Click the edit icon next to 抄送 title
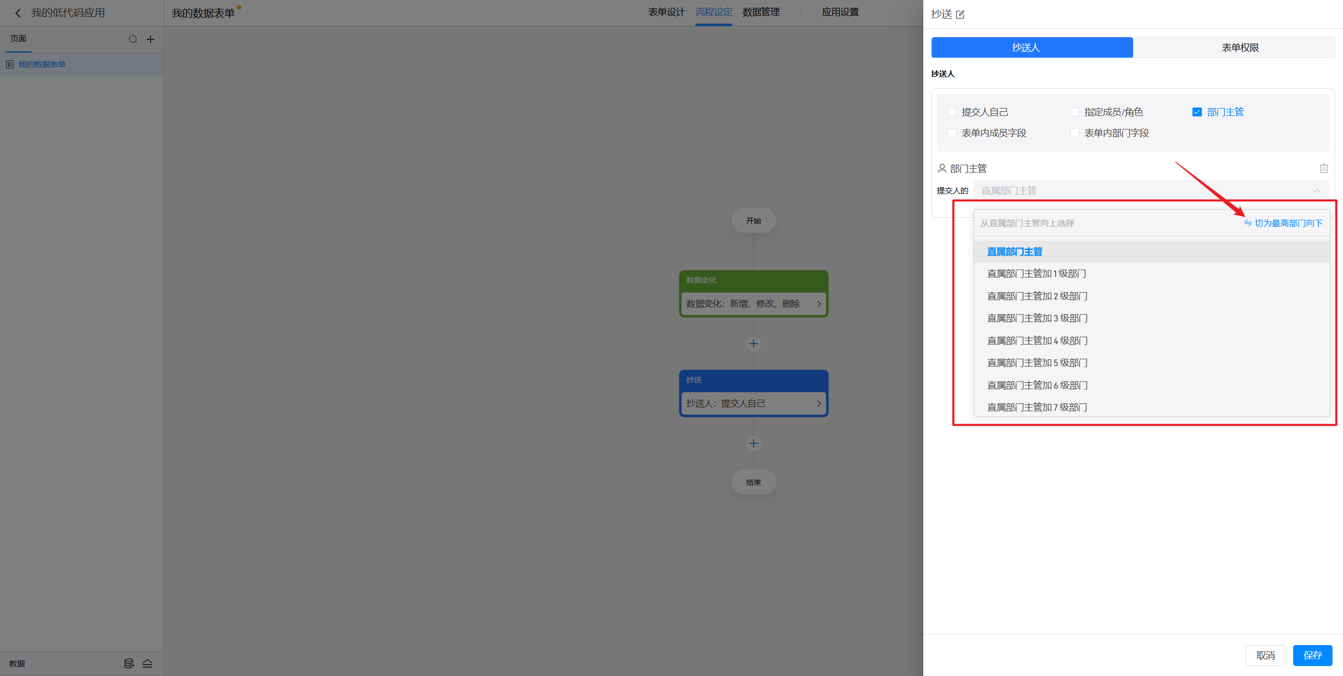 pos(960,15)
